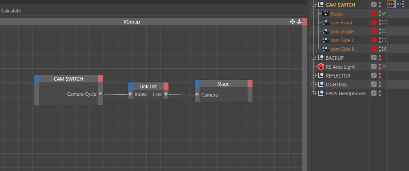Screen dimensions: 409x171
Task: Click the cam Side R camera icon
Action: pyautogui.click(x=325, y=49)
